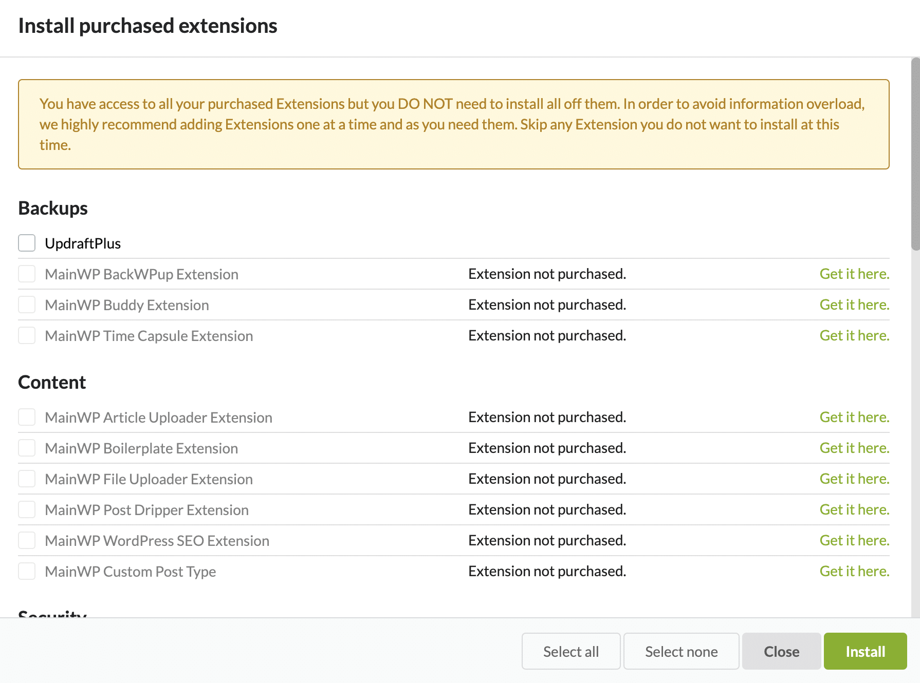Toggle MainWP File Uploader Extension checkbox
The image size is (920, 683).
[27, 479]
